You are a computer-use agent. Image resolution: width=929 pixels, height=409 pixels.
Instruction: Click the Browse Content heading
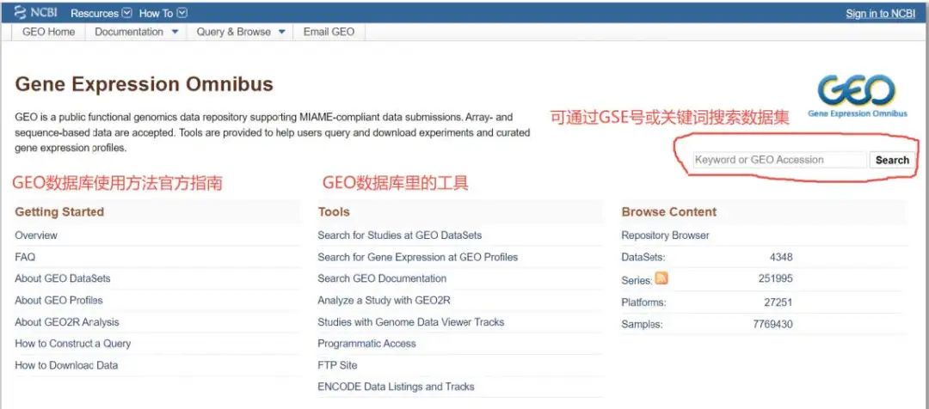[669, 212]
